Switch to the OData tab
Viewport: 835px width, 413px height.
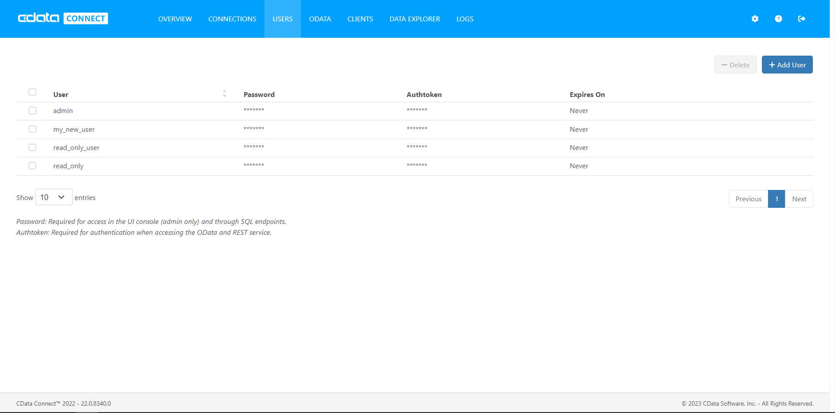[x=320, y=19]
